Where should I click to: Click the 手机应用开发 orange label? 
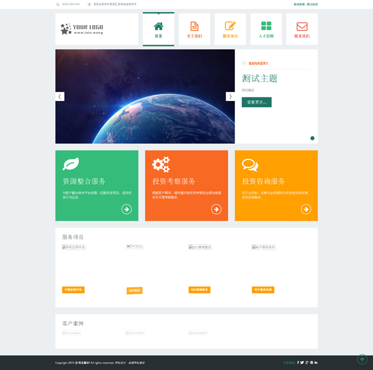73,290
